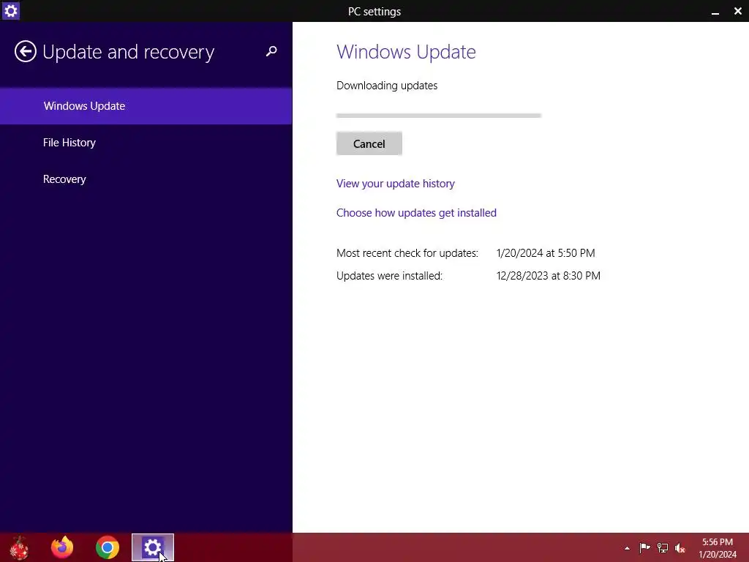The height and width of the screenshot is (562, 749).
Task: Open Firefox from the taskbar
Action: coord(62,547)
